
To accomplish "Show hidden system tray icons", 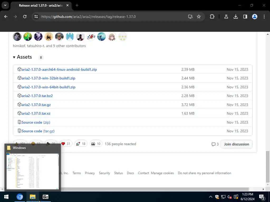I will point(211,197).
